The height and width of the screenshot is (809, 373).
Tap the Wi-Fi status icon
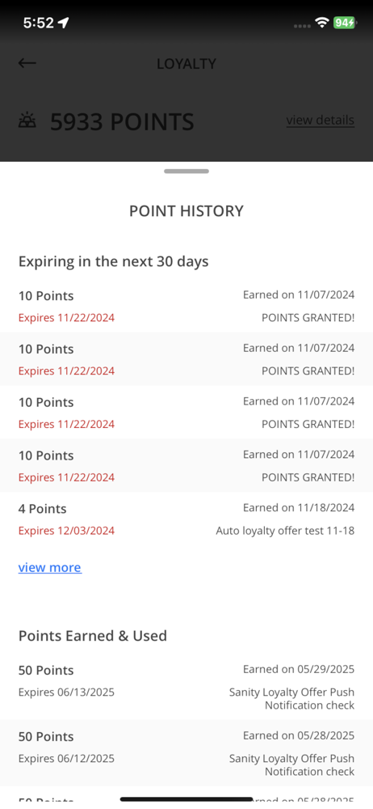click(322, 23)
